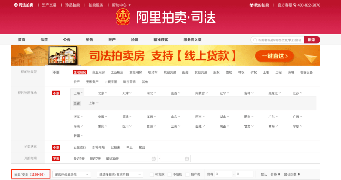Click the 一键直达 banner button
The width and height of the screenshot is (341, 180).
[x=275, y=56]
